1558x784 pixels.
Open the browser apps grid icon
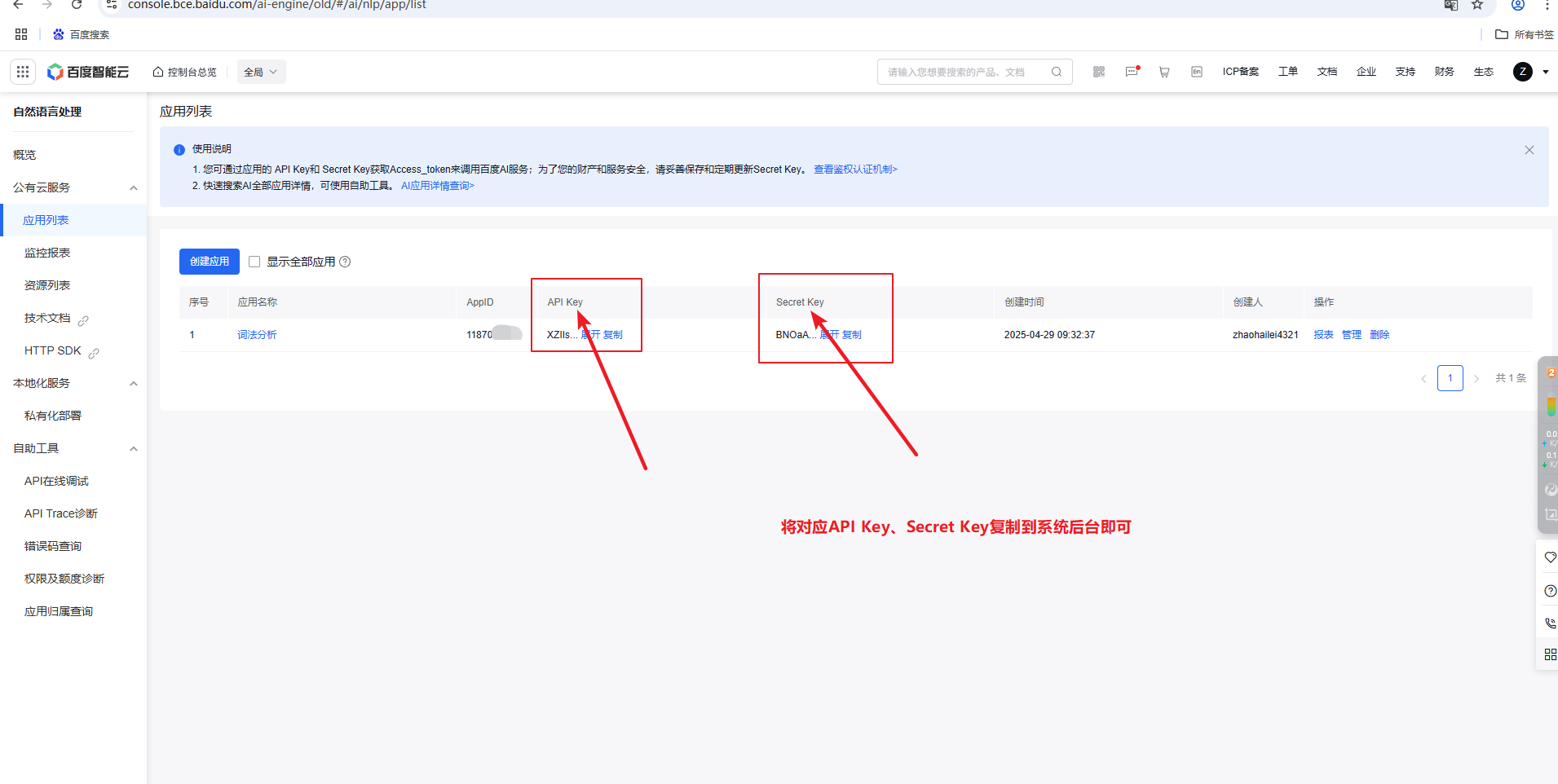click(21, 34)
